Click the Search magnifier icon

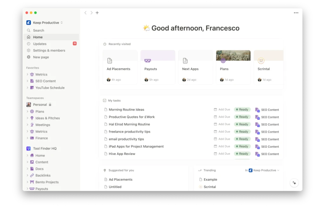click(x=29, y=30)
